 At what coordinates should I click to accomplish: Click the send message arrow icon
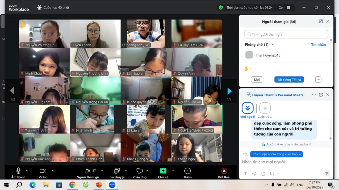pyautogui.click(x=327, y=173)
